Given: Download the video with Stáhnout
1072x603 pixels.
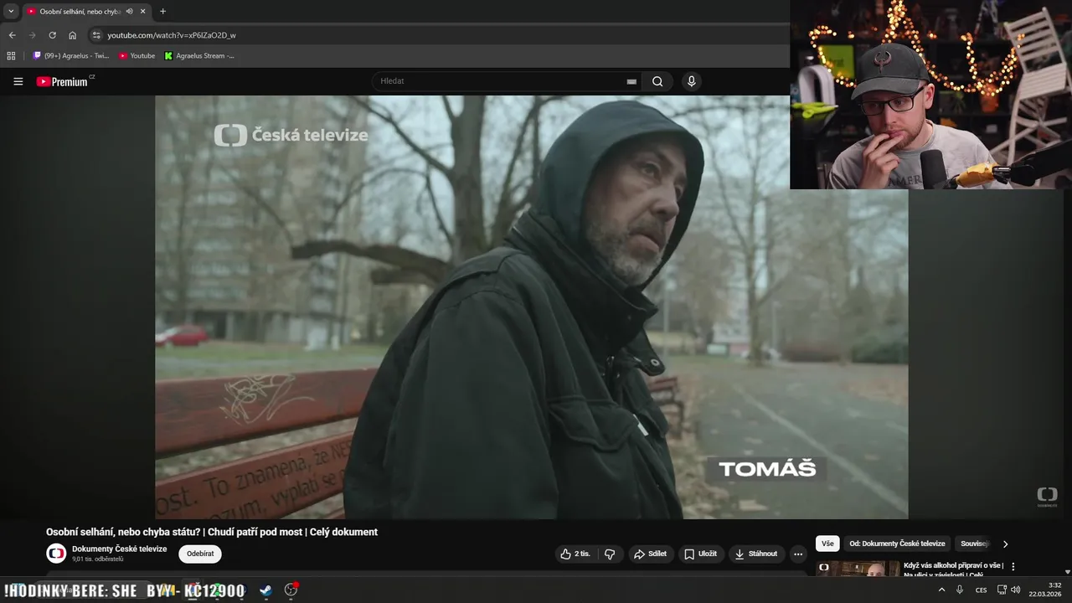Looking at the screenshot, I should 755,554.
